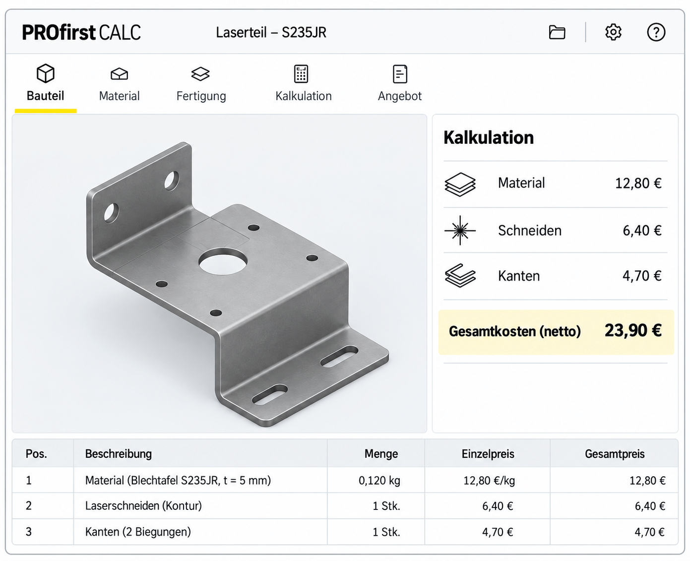This screenshot has width=690, height=561.
Task: Click the Fertigung layers icon
Action: (x=200, y=74)
